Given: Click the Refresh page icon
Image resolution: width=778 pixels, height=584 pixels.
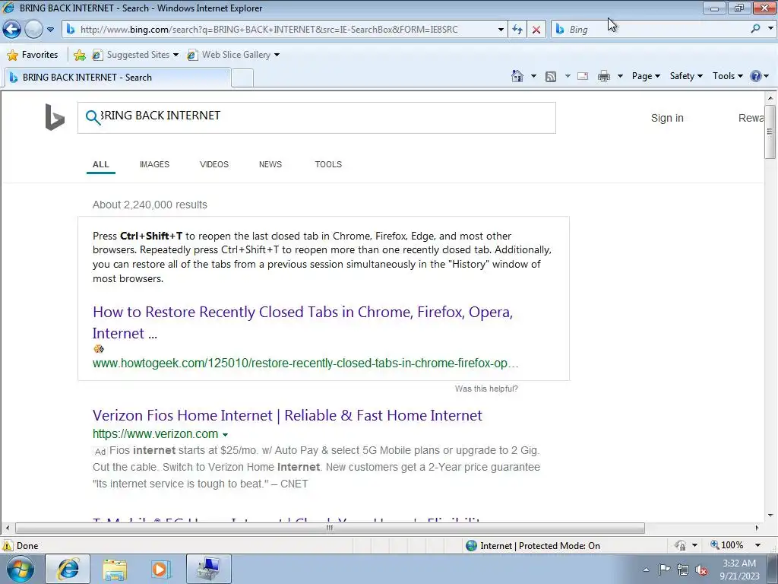Looking at the screenshot, I should click(517, 30).
